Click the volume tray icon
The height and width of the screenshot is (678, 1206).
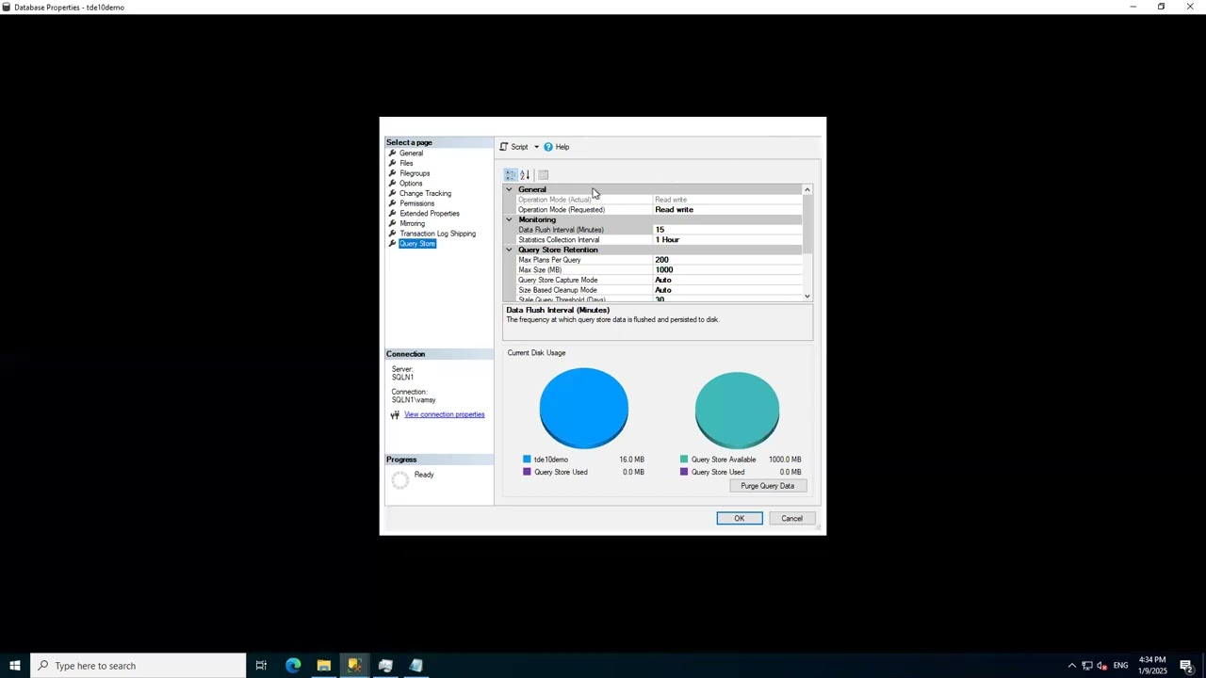[1101, 666]
